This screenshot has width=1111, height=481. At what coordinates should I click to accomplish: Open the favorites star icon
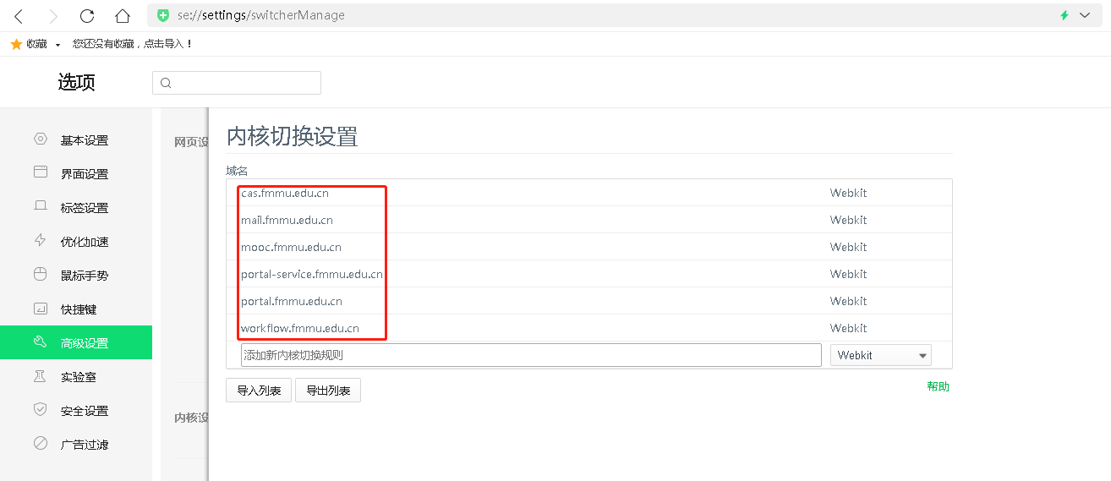coord(16,44)
